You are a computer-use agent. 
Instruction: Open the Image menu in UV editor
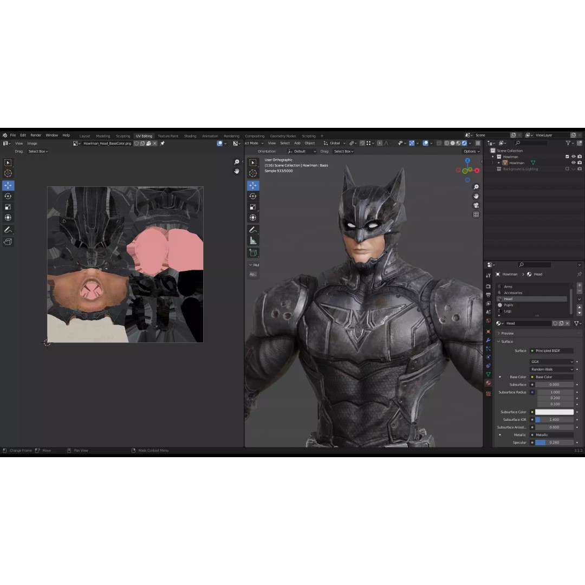(x=32, y=143)
